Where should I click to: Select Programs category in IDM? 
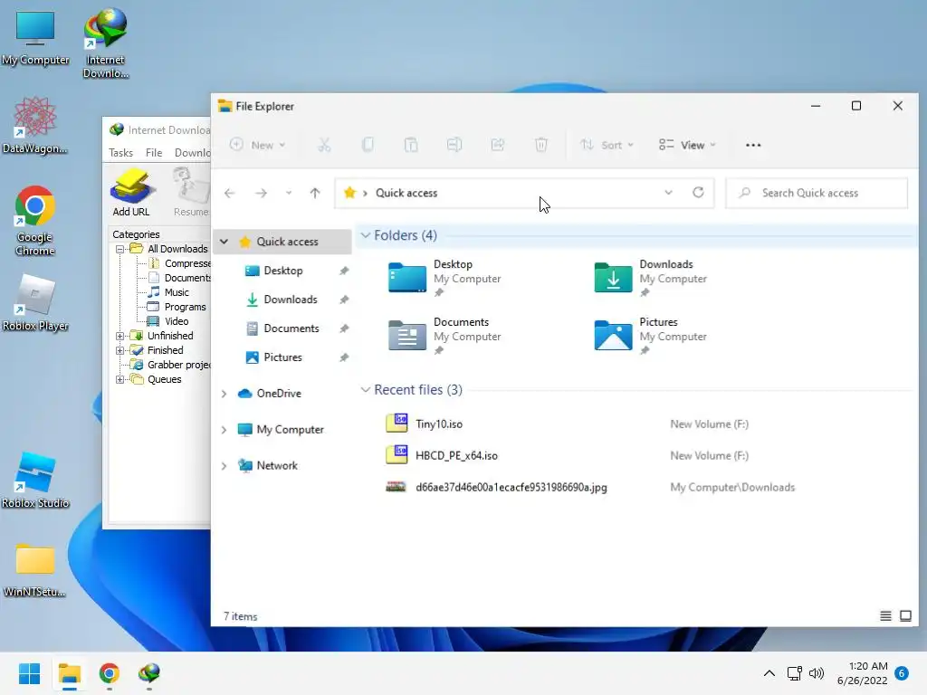(185, 307)
